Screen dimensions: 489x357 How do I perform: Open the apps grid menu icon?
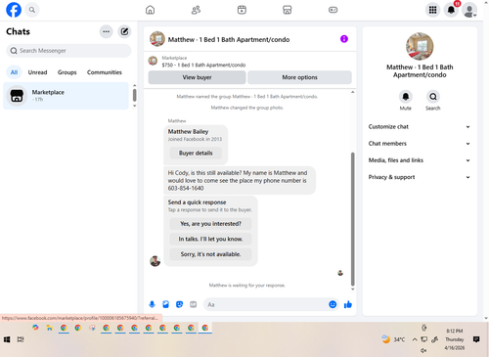(432, 10)
